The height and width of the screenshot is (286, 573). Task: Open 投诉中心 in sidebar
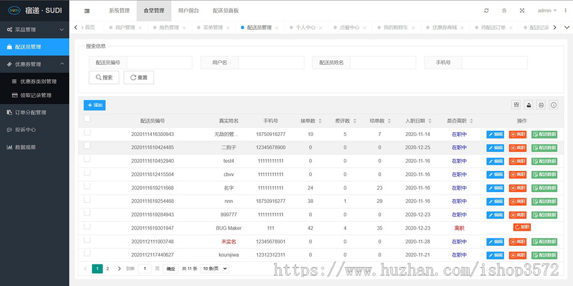(x=34, y=130)
